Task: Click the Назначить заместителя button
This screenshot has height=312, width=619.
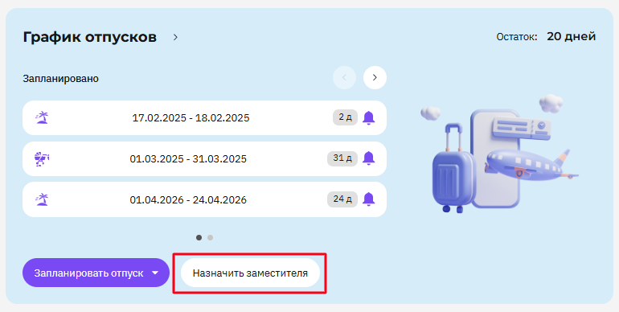Action: point(250,273)
